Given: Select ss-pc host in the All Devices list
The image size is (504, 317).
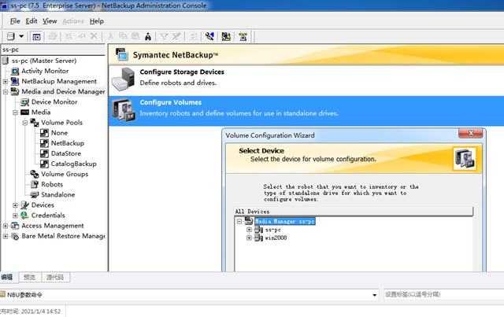Looking at the screenshot, I should point(273,230).
